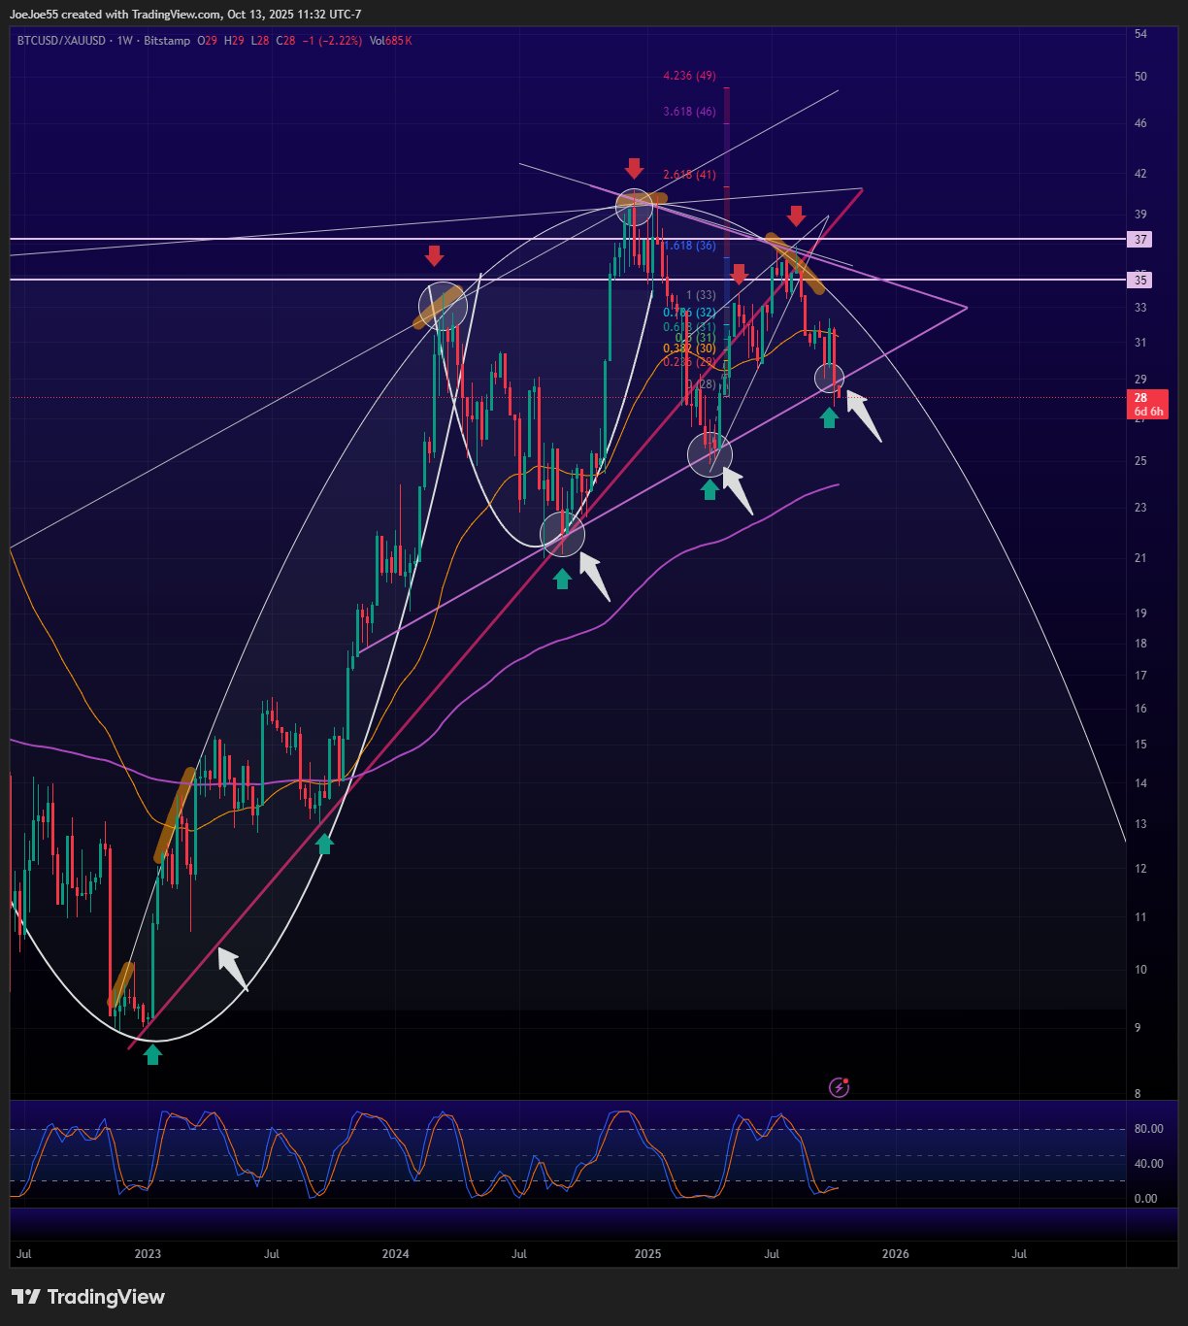The width and height of the screenshot is (1188, 1326).
Task: Click the green up-arrow at the 2023 chart bottom
Action: tap(151, 1055)
